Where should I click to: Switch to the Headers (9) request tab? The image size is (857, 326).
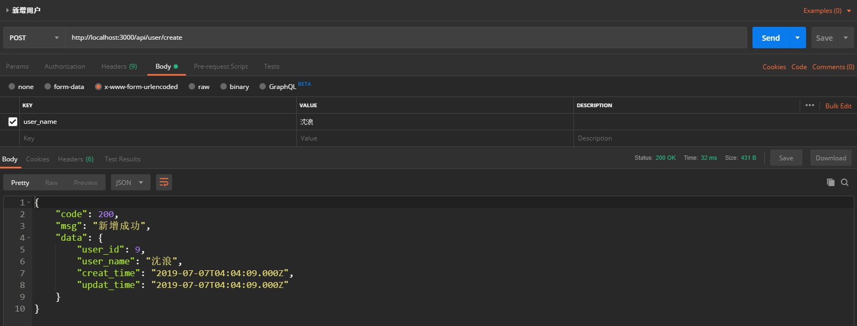click(x=119, y=66)
